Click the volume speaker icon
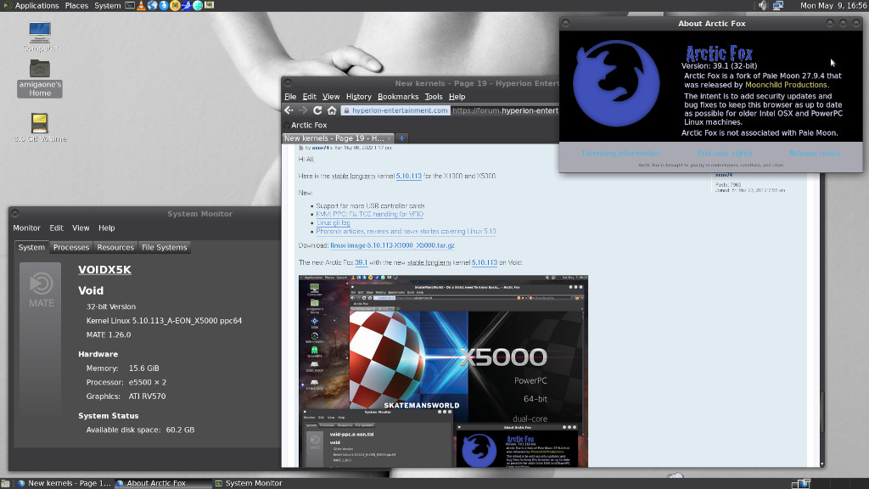This screenshot has height=489, width=869. coord(763,6)
